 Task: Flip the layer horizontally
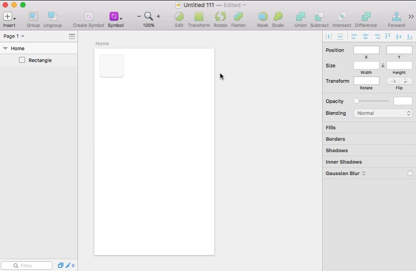point(393,81)
